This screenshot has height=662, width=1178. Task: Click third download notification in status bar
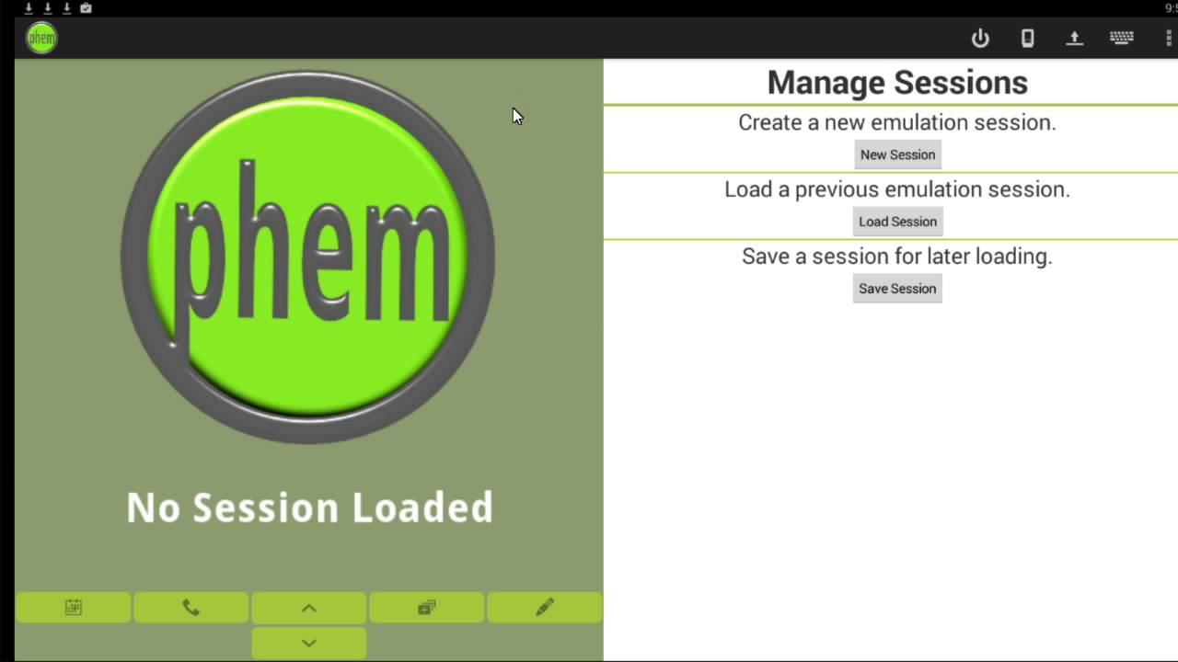coord(66,8)
